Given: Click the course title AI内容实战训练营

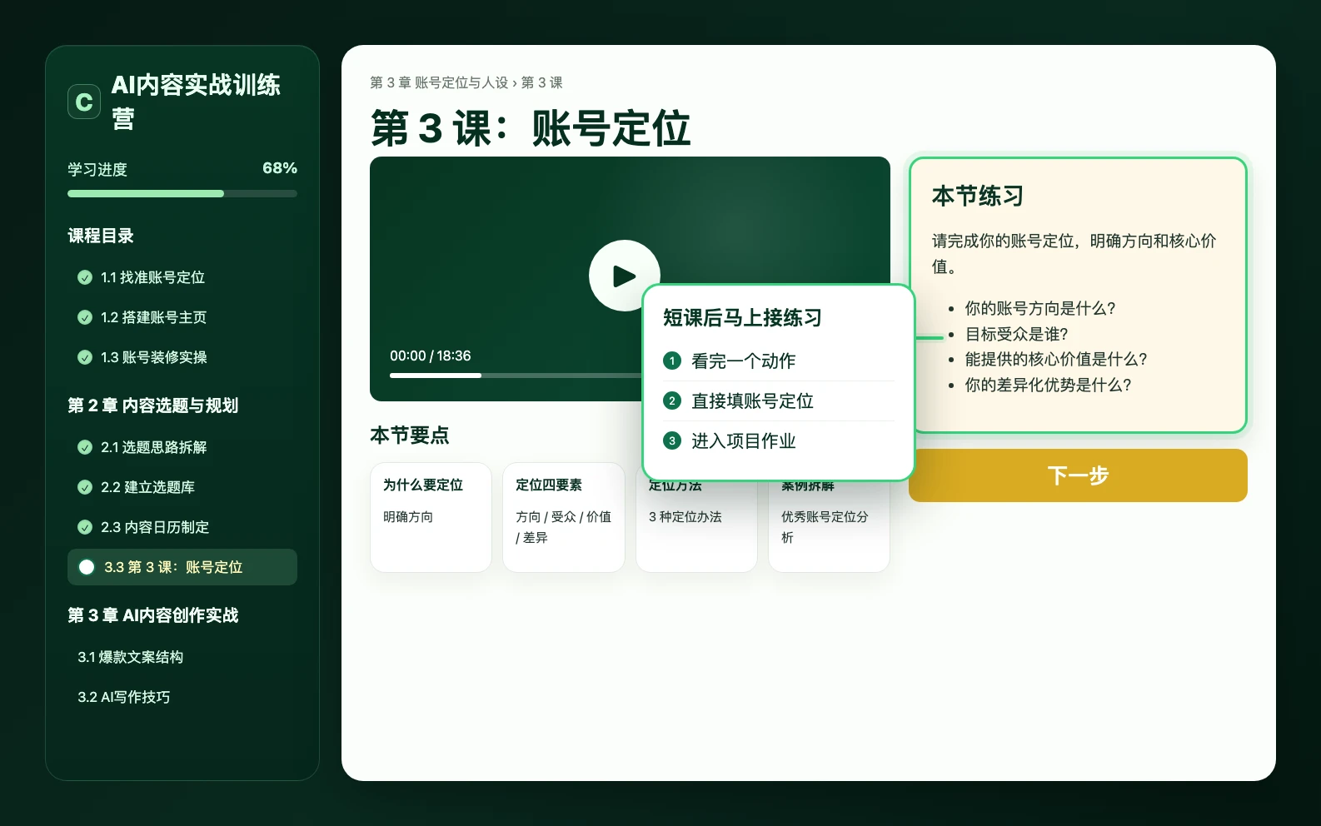Looking at the screenshot, I should (196, 102).
